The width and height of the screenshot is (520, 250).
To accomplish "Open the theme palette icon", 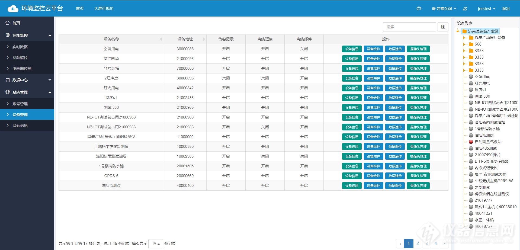I will pos(419,9).
